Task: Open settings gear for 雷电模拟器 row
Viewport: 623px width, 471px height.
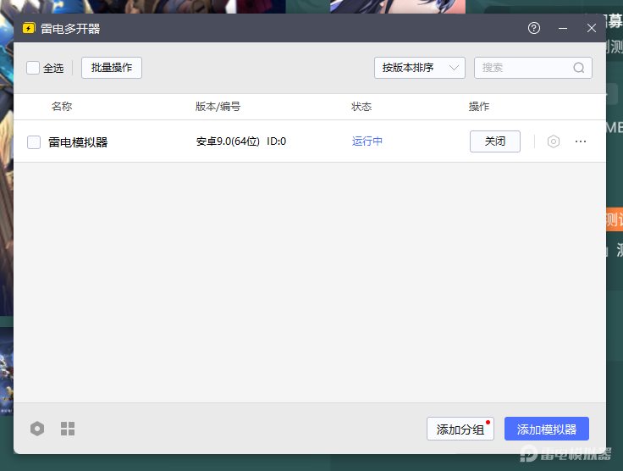Action: (554, 141)
